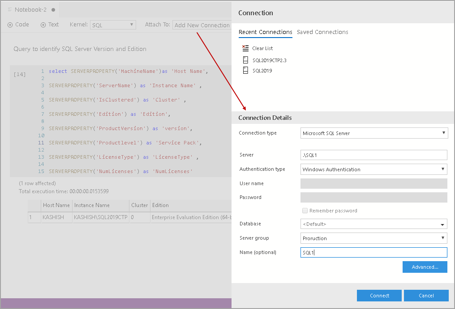Open the Database dropdown list

point(374,224)
